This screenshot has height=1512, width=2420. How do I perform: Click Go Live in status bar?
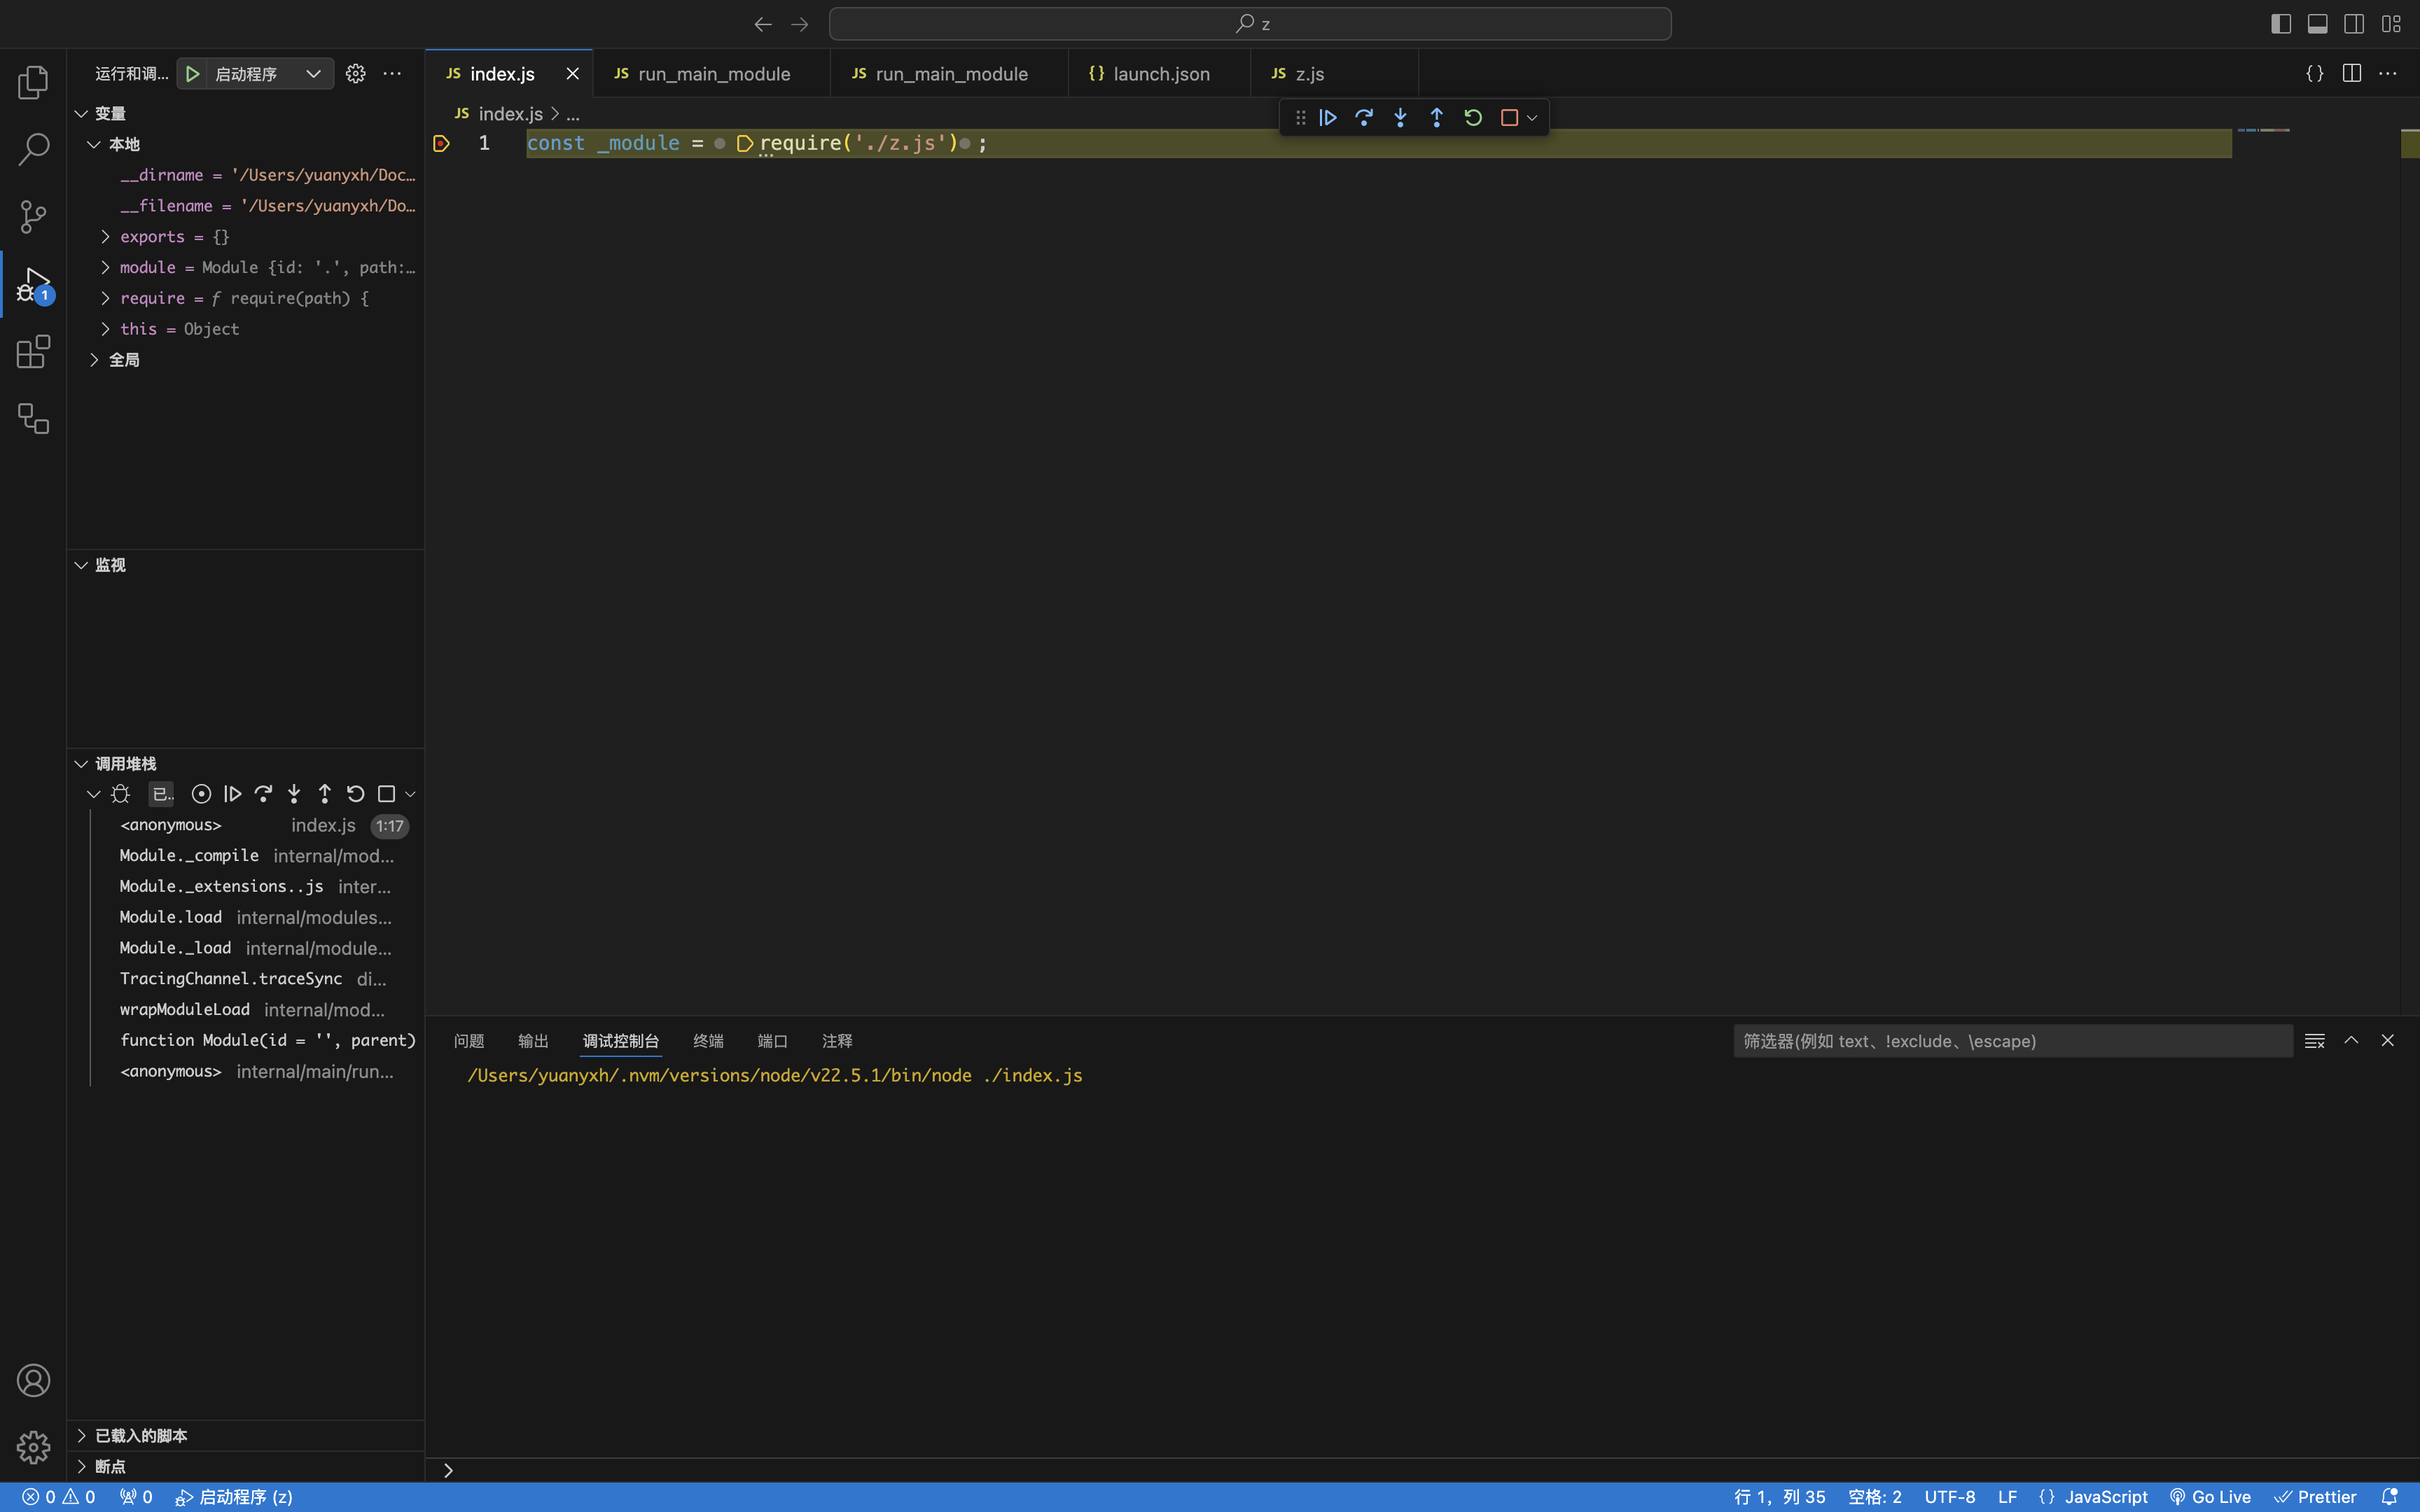(x=2210, y=1497)
